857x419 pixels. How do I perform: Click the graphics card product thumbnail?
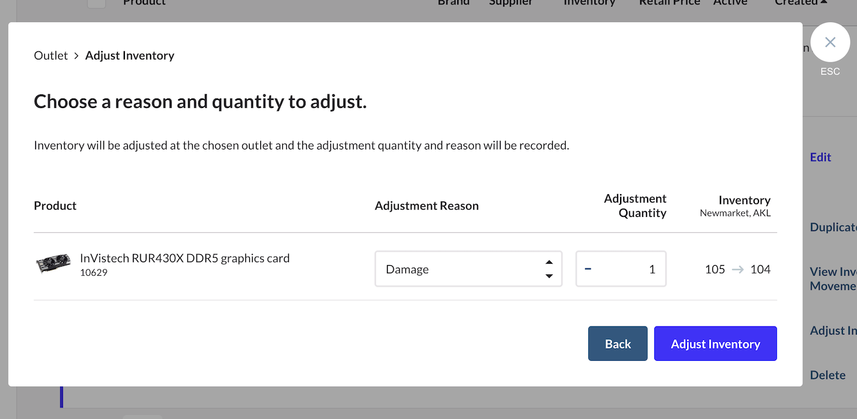pos(53,263)
